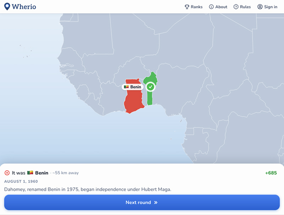
Task: Click the trophy icon beside Ranks
Action: (187, 7)
